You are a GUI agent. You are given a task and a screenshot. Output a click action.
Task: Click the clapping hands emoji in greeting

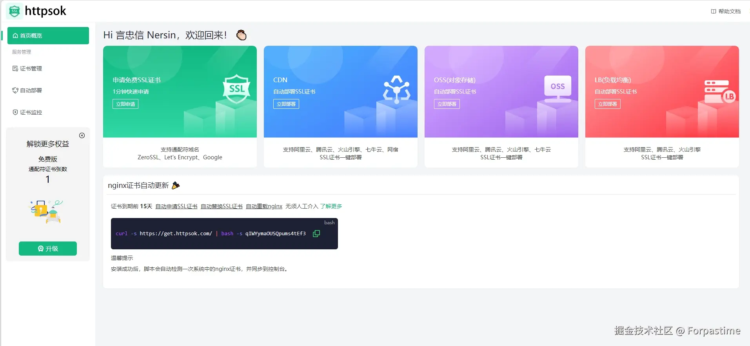[x=242, y=35]
